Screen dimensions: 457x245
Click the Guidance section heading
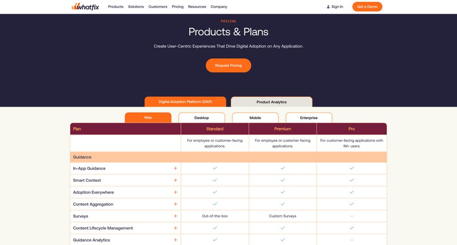(x=82, y=157)
